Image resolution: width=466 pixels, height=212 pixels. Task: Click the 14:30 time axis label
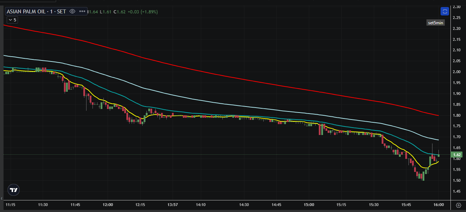coord(244,205)
